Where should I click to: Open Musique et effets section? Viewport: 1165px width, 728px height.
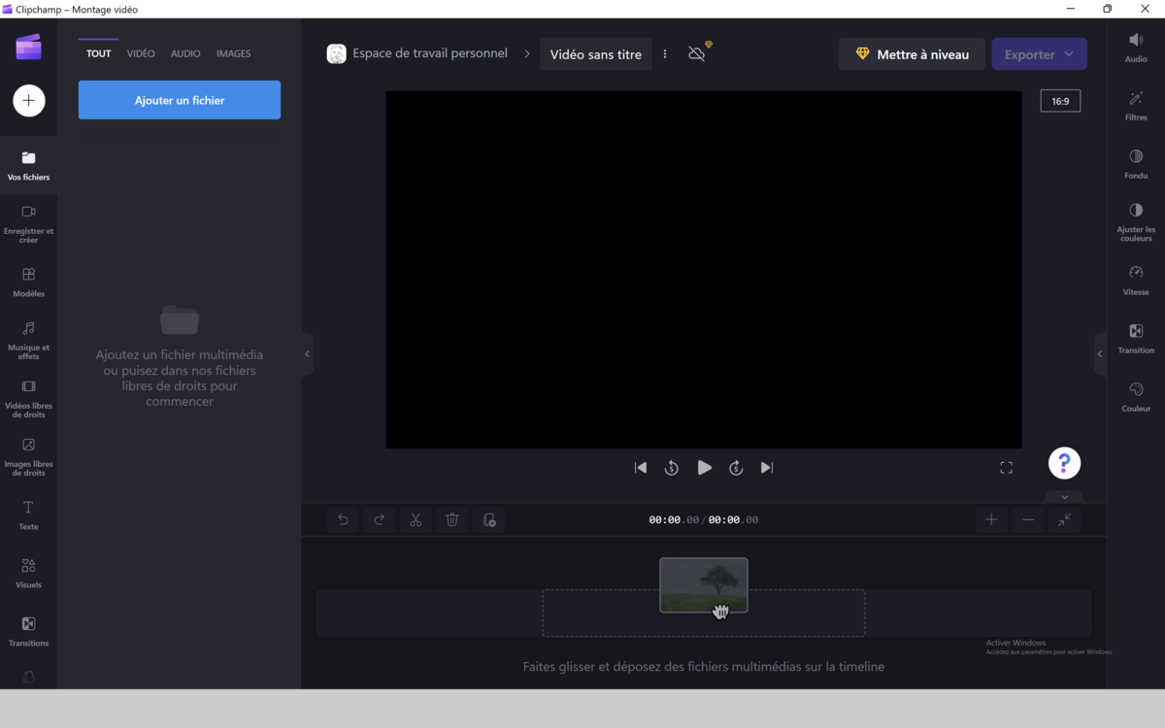click(29, 340)
